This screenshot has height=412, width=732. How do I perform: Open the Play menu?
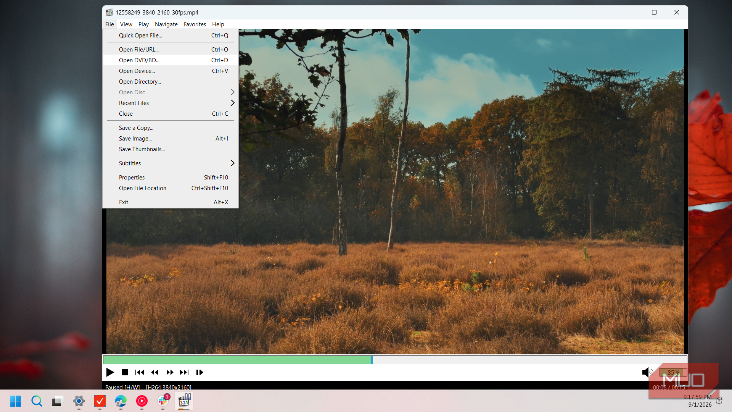coord(143,24)
